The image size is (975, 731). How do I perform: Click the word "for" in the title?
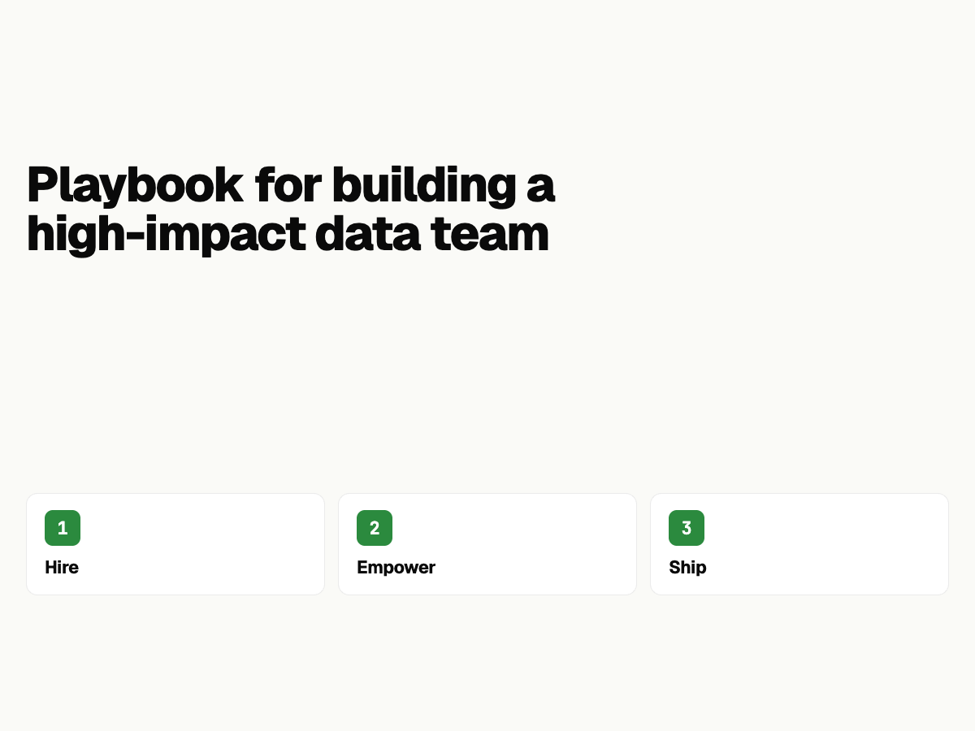[287, 184]
